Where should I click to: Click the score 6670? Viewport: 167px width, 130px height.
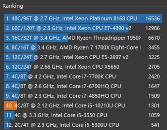[x=154, y=38]
